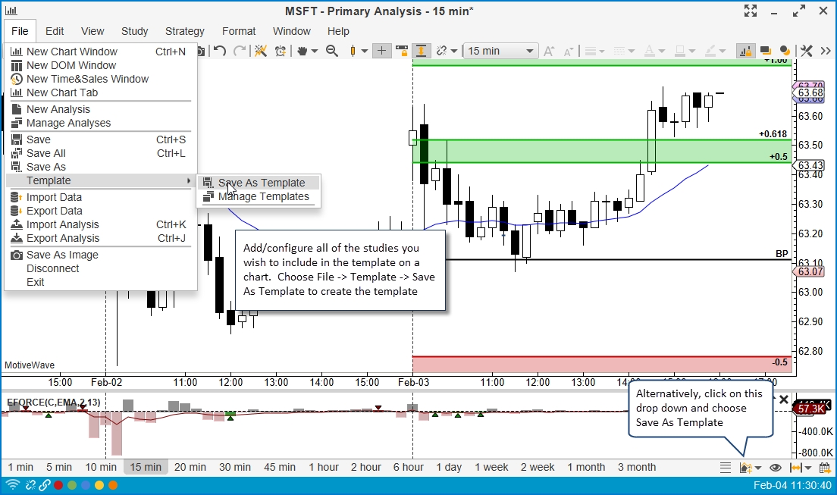Switch to 30 min bar size

click(x=235, y=467)
